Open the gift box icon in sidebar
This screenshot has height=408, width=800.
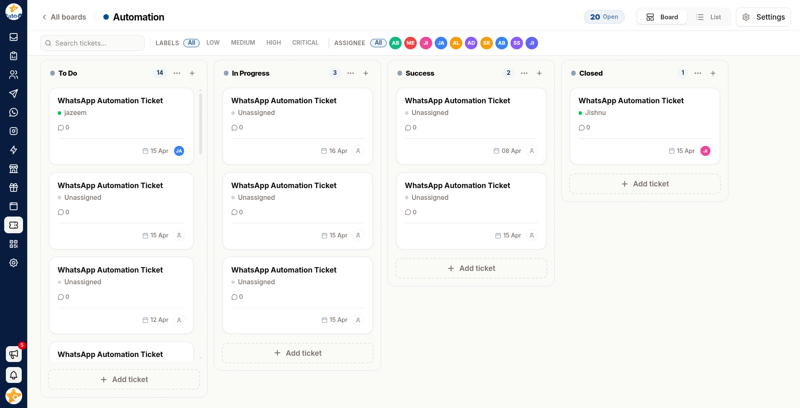click(x=13, y=188)
